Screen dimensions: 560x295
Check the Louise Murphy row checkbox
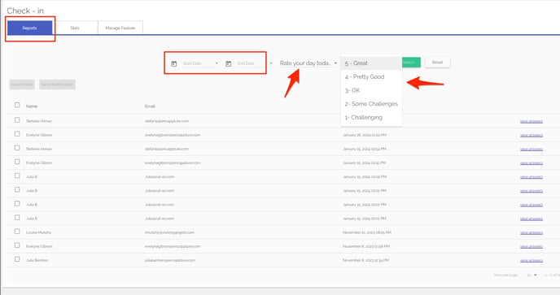(x=17, y=231)
